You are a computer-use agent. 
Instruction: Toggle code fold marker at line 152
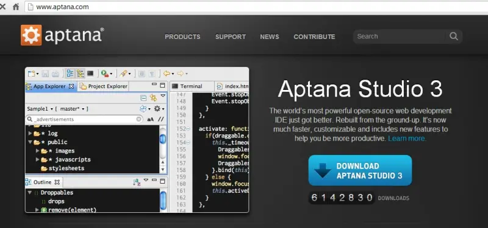click(x=188, y=129)
